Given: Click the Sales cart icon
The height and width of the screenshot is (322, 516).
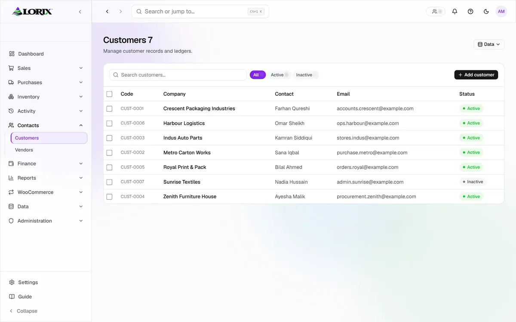Looking at the screenshot, I should tap(11, 68).
